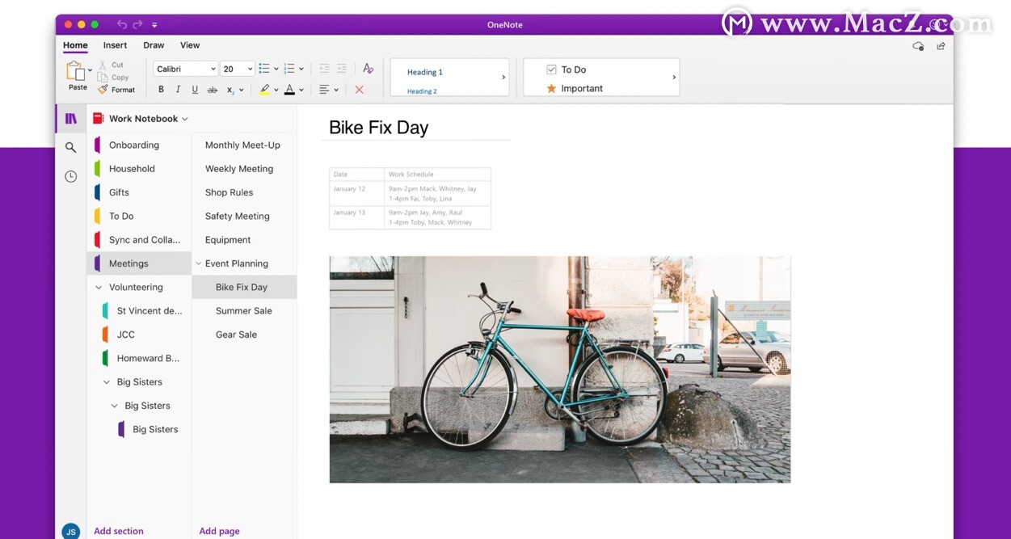This screenshot has height=539, width=1011.
Task: Apply the yellow highlight color
Action: [264, 90]
